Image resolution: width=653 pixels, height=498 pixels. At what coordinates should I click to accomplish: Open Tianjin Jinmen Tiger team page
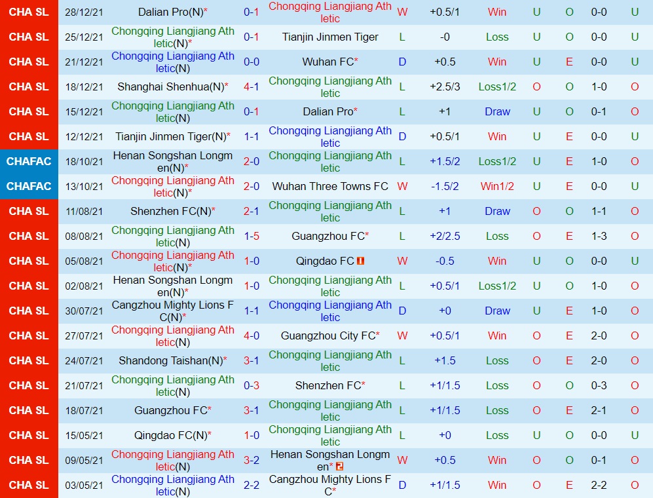(330, 37)
